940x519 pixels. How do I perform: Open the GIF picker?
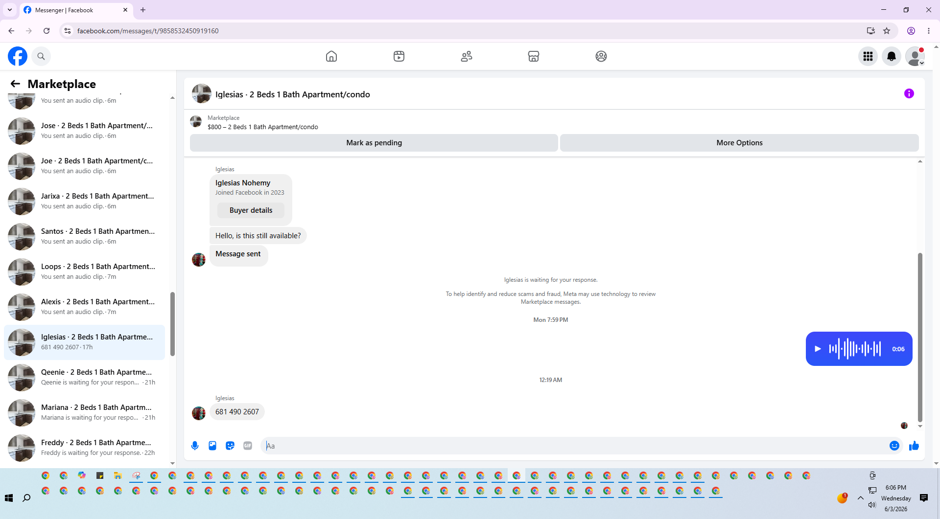tap(248, 446)
